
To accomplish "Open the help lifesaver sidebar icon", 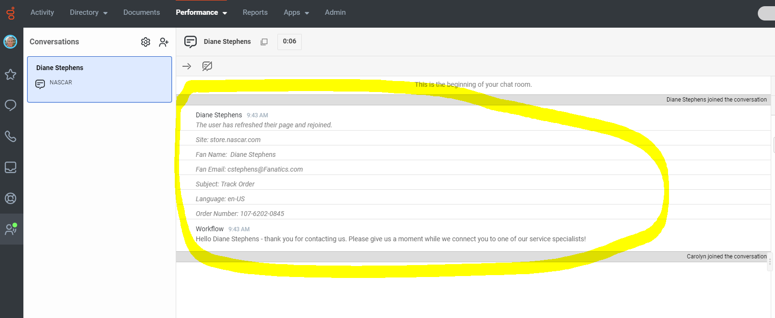I will (x=11, y=198).
